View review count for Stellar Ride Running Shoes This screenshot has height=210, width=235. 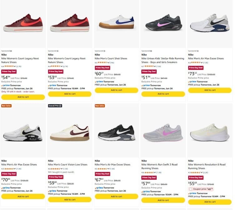[x=159, y=66]
